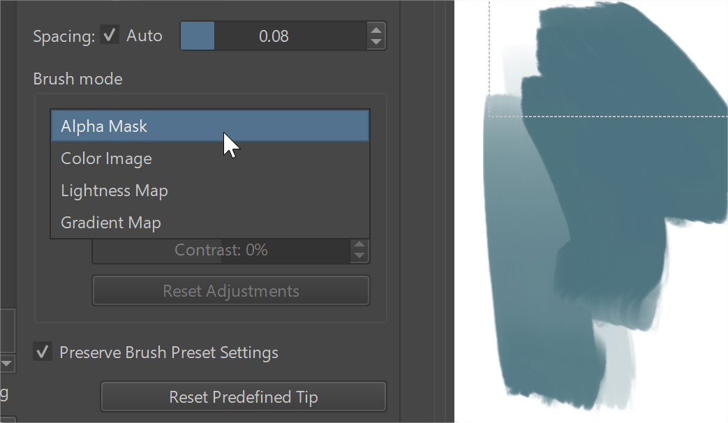The width and height of the screenshot is (728, 423).
Task: Click the Reset Predefined Tip button
Action: coord(243,397)
